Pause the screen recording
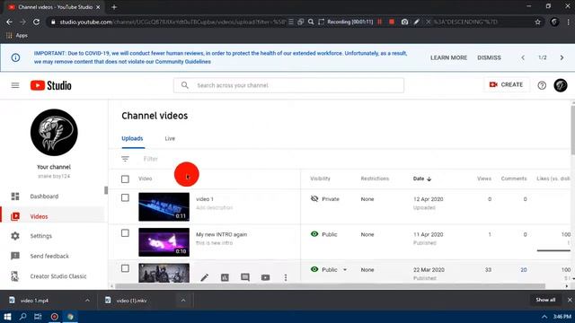The width and height of the screenshot is (575, 323). point(380,22)
